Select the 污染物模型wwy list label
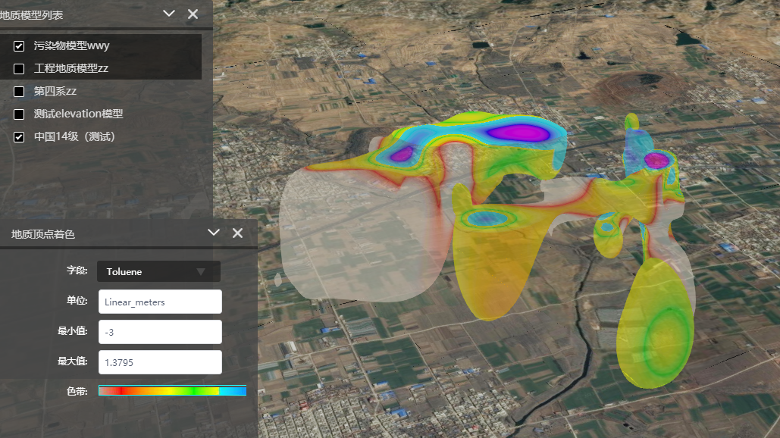The width and height of the screenshot is (780, 438). tap(71, 45)
